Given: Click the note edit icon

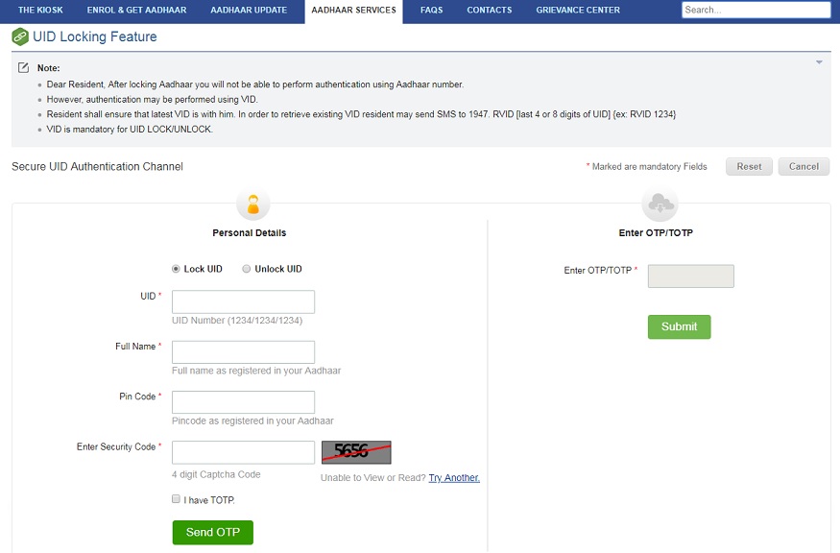Looking at the screenshot, I should [x=23, y=68].
